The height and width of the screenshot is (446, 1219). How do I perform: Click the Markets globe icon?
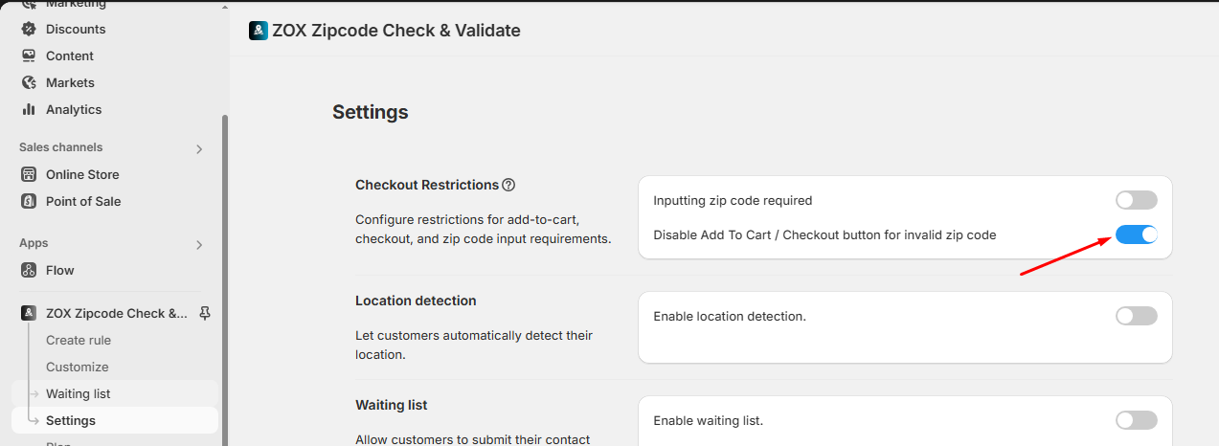[x=29, y=82]
